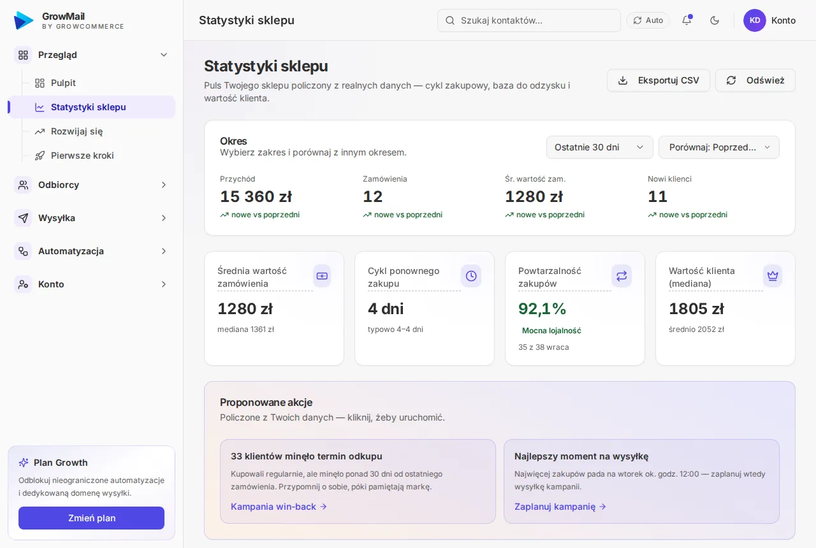Toggle dark mode with moon icon
This screenshot has height=548, width=816.
(715, 20)
